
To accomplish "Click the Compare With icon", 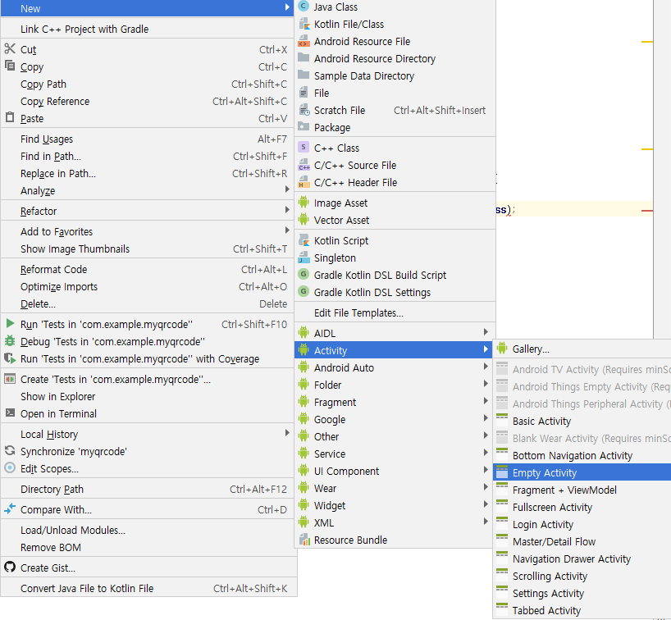I will (10, 508).
